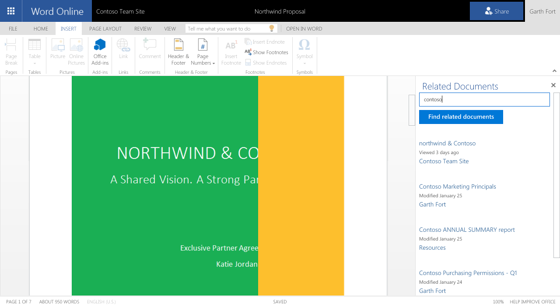
Task: Switch to the HOME tab
Action: click(41, 29)
